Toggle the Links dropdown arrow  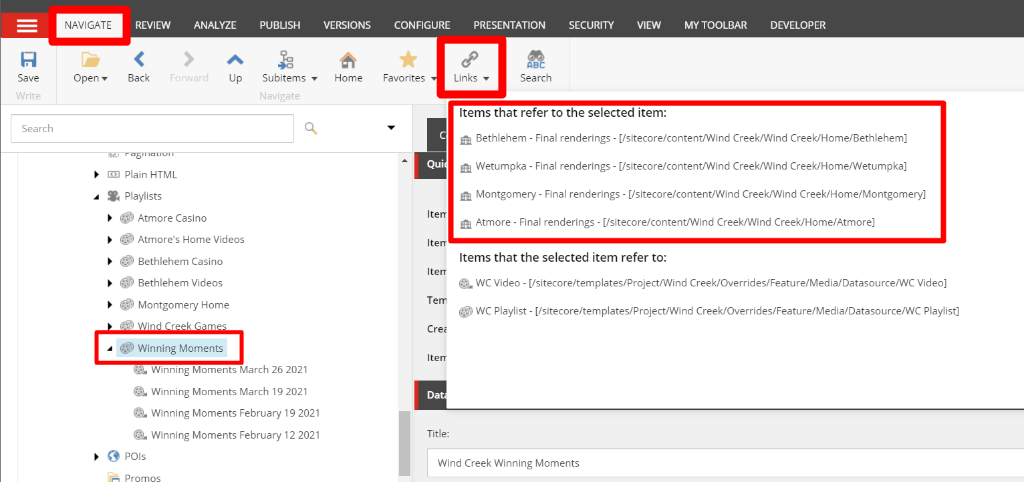coord(486,79)
